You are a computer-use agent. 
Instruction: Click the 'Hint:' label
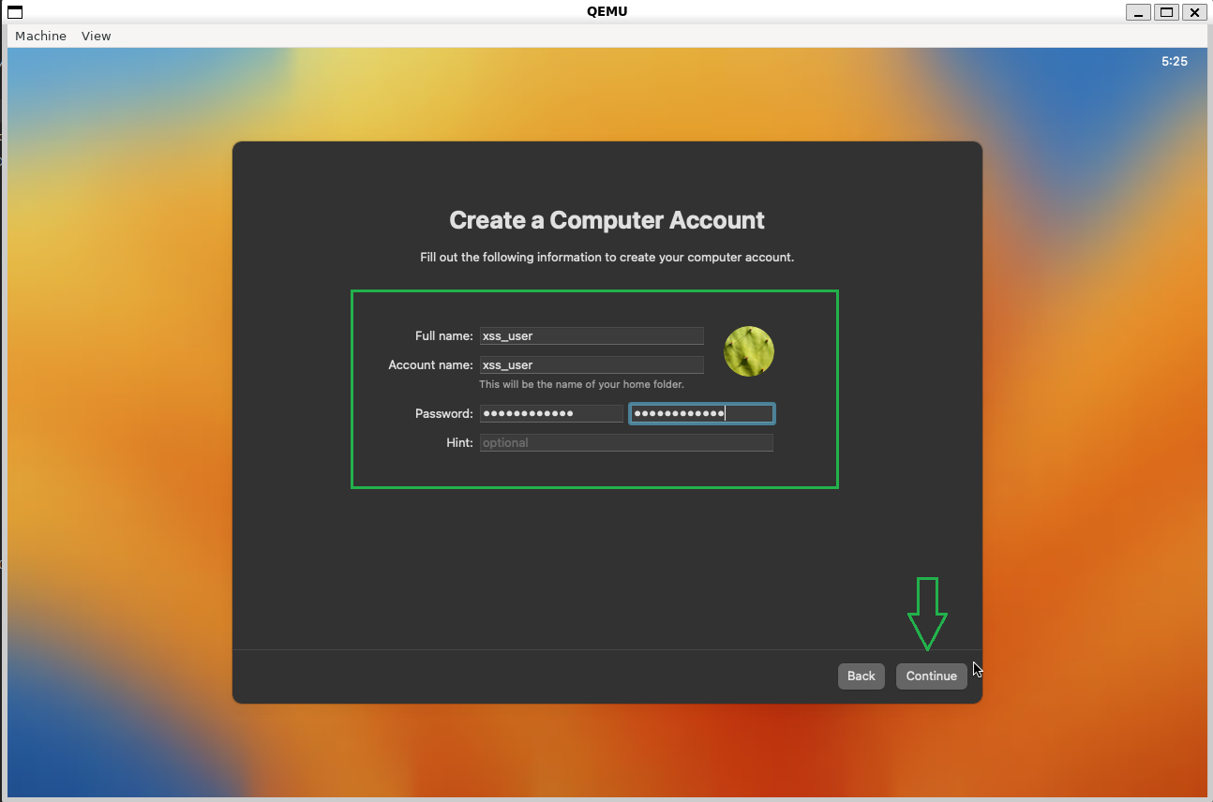pyautogui.click(x=459, y=442)
